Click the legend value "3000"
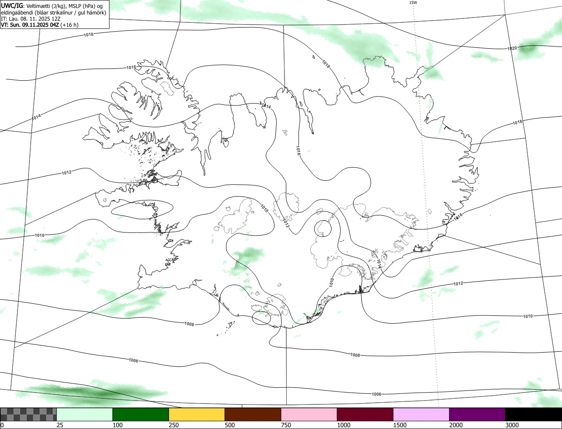The image size is (562, 429). coord(512,425)
